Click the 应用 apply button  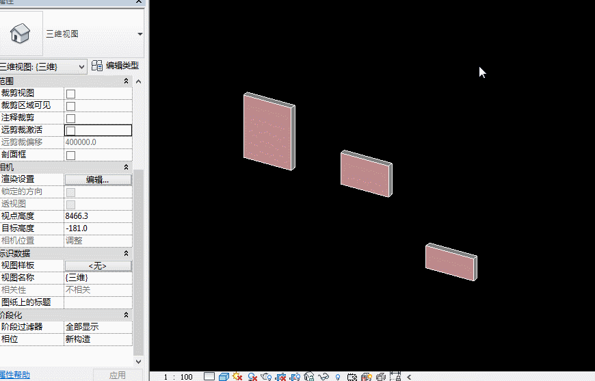(x=118, y=375)
